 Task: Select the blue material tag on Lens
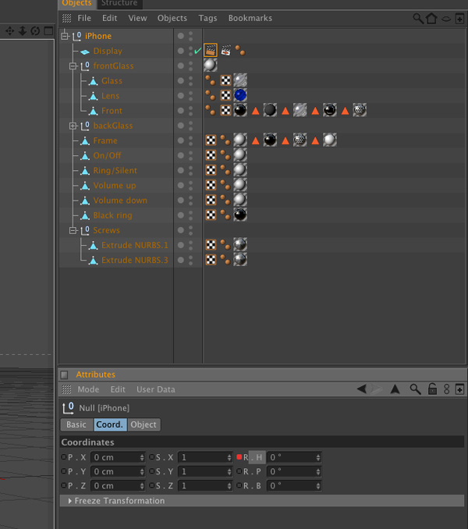click(x=240, y=95)
